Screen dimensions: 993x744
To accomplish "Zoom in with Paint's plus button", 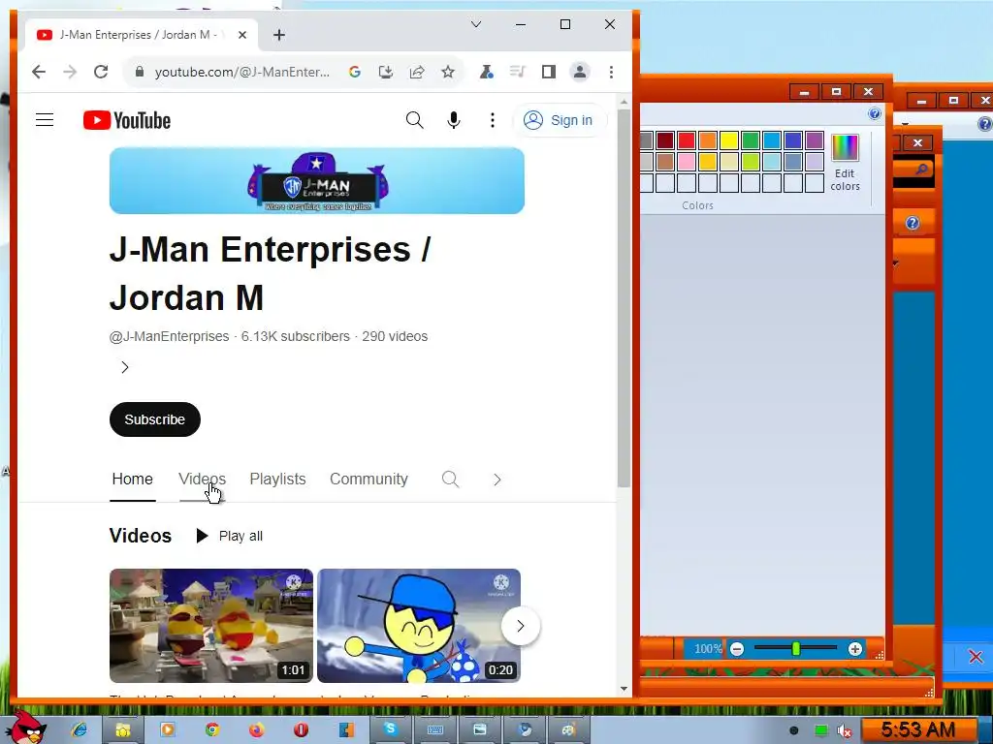I will [855, 649].
